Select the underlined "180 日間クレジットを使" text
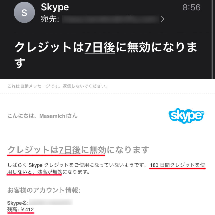Image resolution: width=215 pixels, height=215 pixels. (177, 165)
